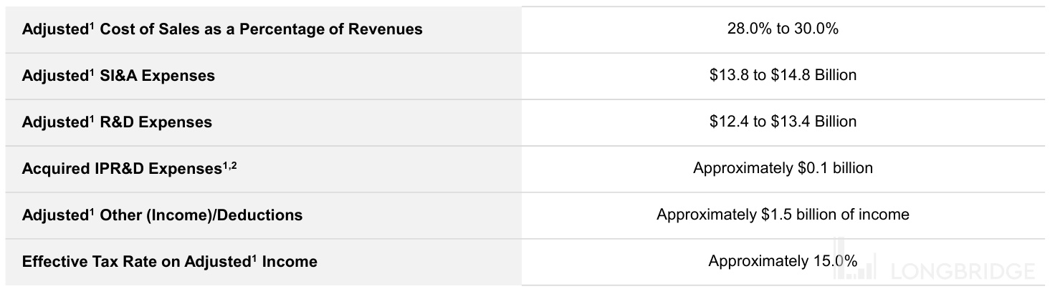1050x294 pixels.
Task: Click footnote superscript 1 in SI&A Expenses row
Action: click(x=91, y=72)
